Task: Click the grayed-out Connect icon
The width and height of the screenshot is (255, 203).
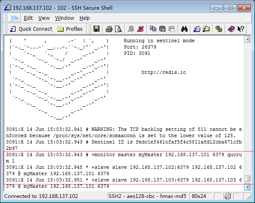Action: [131, 29]
